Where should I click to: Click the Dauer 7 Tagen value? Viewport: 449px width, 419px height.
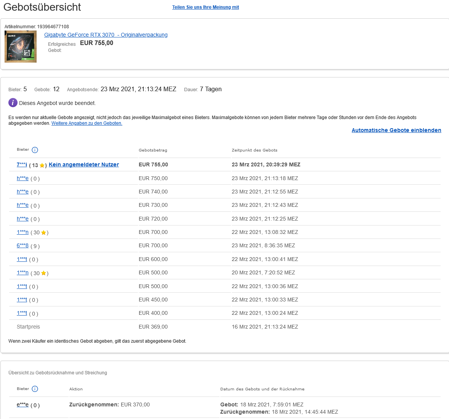point(211,89)
